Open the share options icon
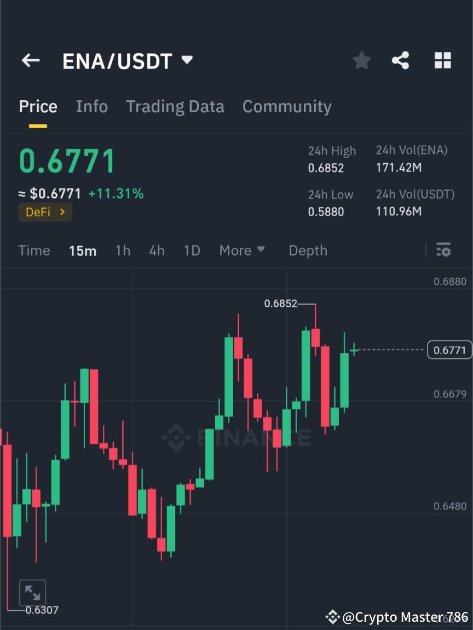The height and width of the screenshot is (630, 473). click(x=401, y=60)
